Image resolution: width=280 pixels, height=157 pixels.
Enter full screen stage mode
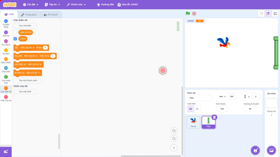point(275,13)
